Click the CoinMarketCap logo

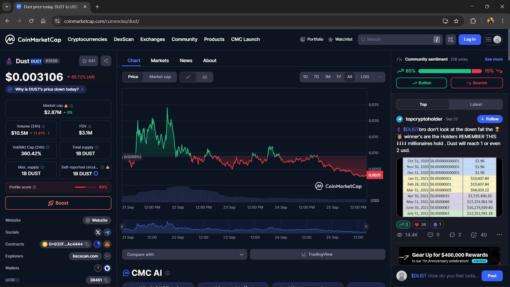pos(33,39)
